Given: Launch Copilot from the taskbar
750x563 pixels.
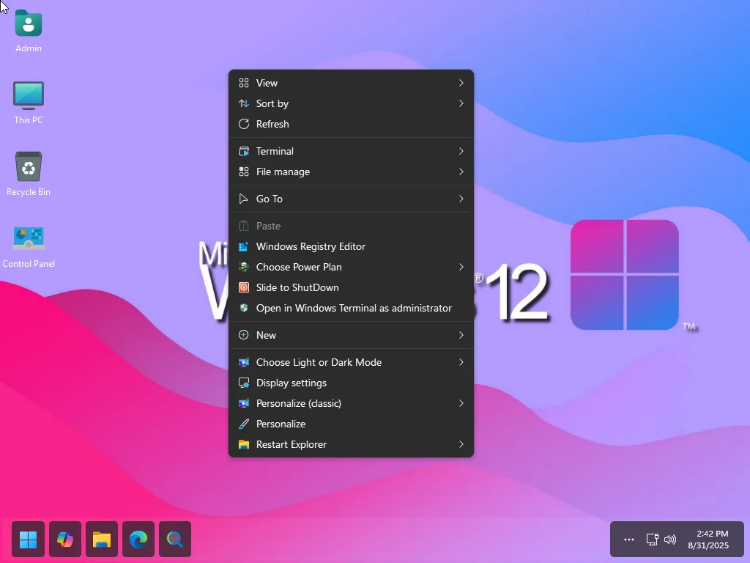Looking at the screenshot, I should pyautogui.click(x=65, y=540).
